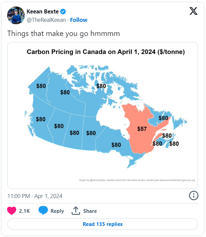Click the graph credit caption text
Screen dimensions: 206x237
137,180
